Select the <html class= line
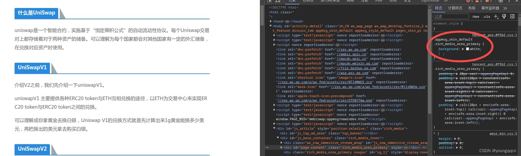The height and width of the screenshot is (156, 521). (x=281, y=12)
